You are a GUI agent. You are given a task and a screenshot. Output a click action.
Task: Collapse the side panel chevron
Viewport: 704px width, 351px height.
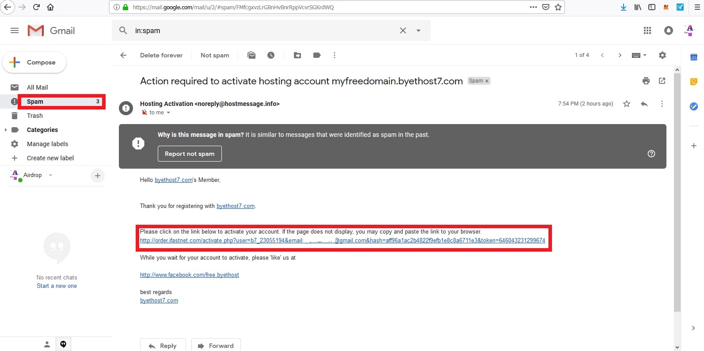(x=693, y=328)
